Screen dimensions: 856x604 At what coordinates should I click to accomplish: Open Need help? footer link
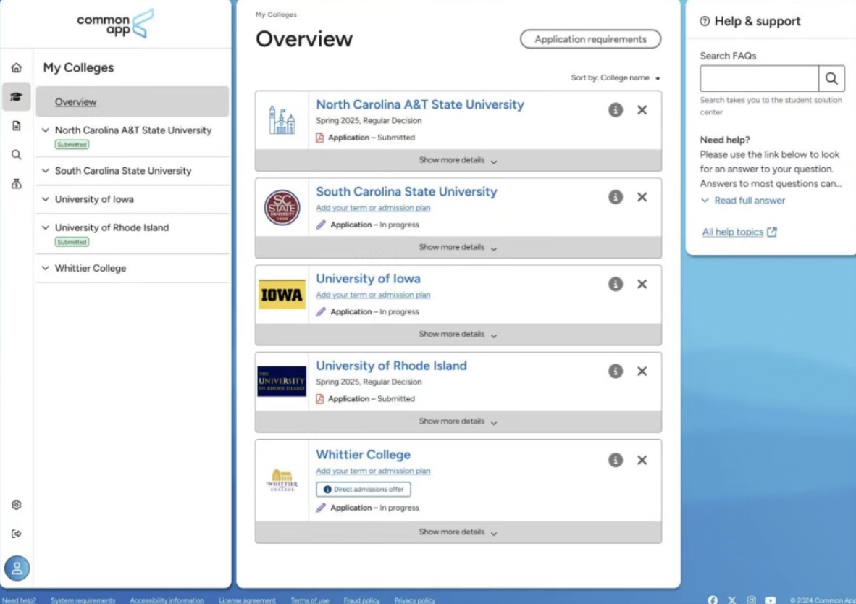19,600
